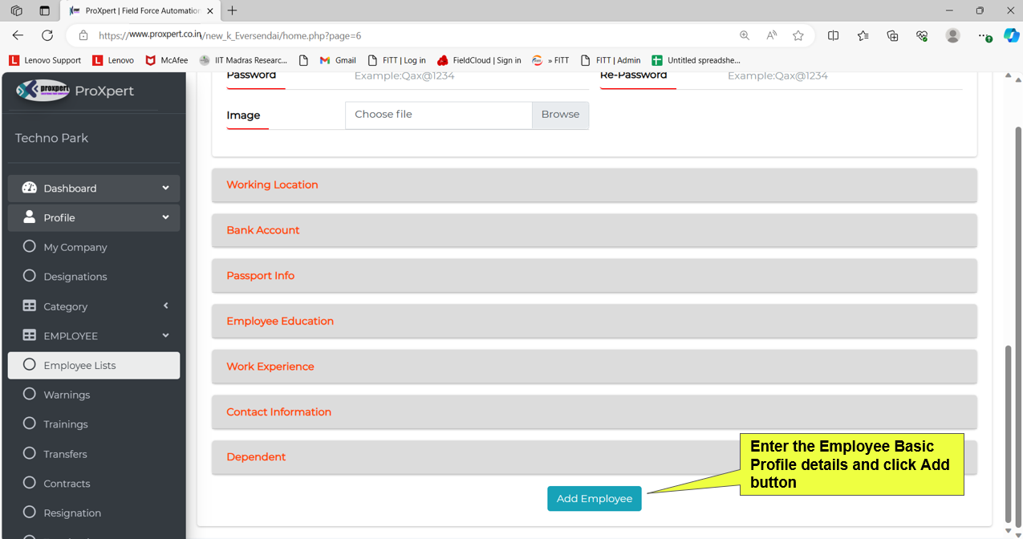The width and height of the screenshot is (1023, 539).
Task: Select the Transfers circle item
Action: [30, 454]
